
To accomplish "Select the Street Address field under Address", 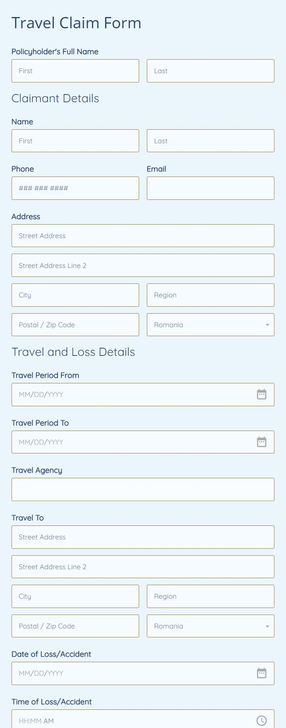I will point(143,235).
